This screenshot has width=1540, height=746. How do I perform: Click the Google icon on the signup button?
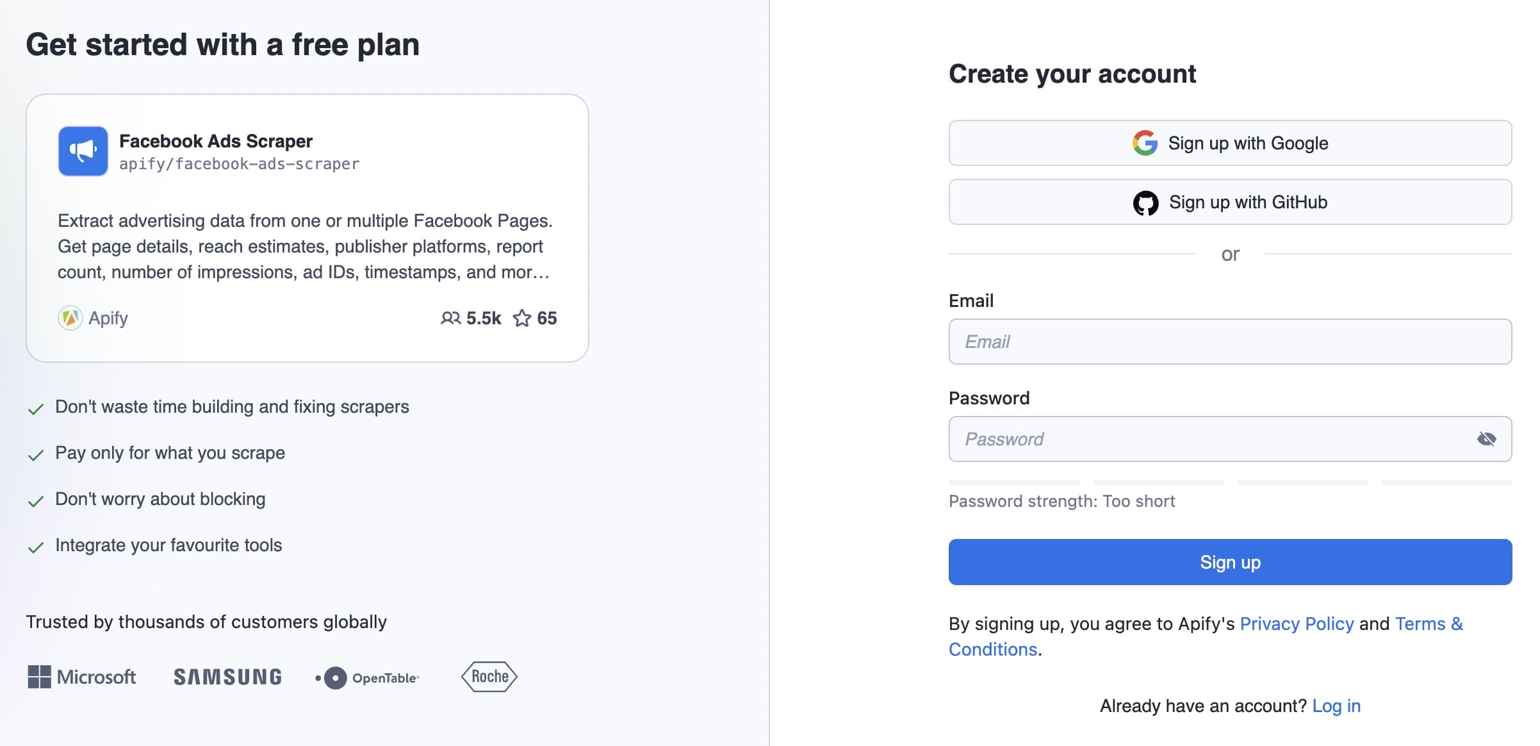pos(1145,143)
